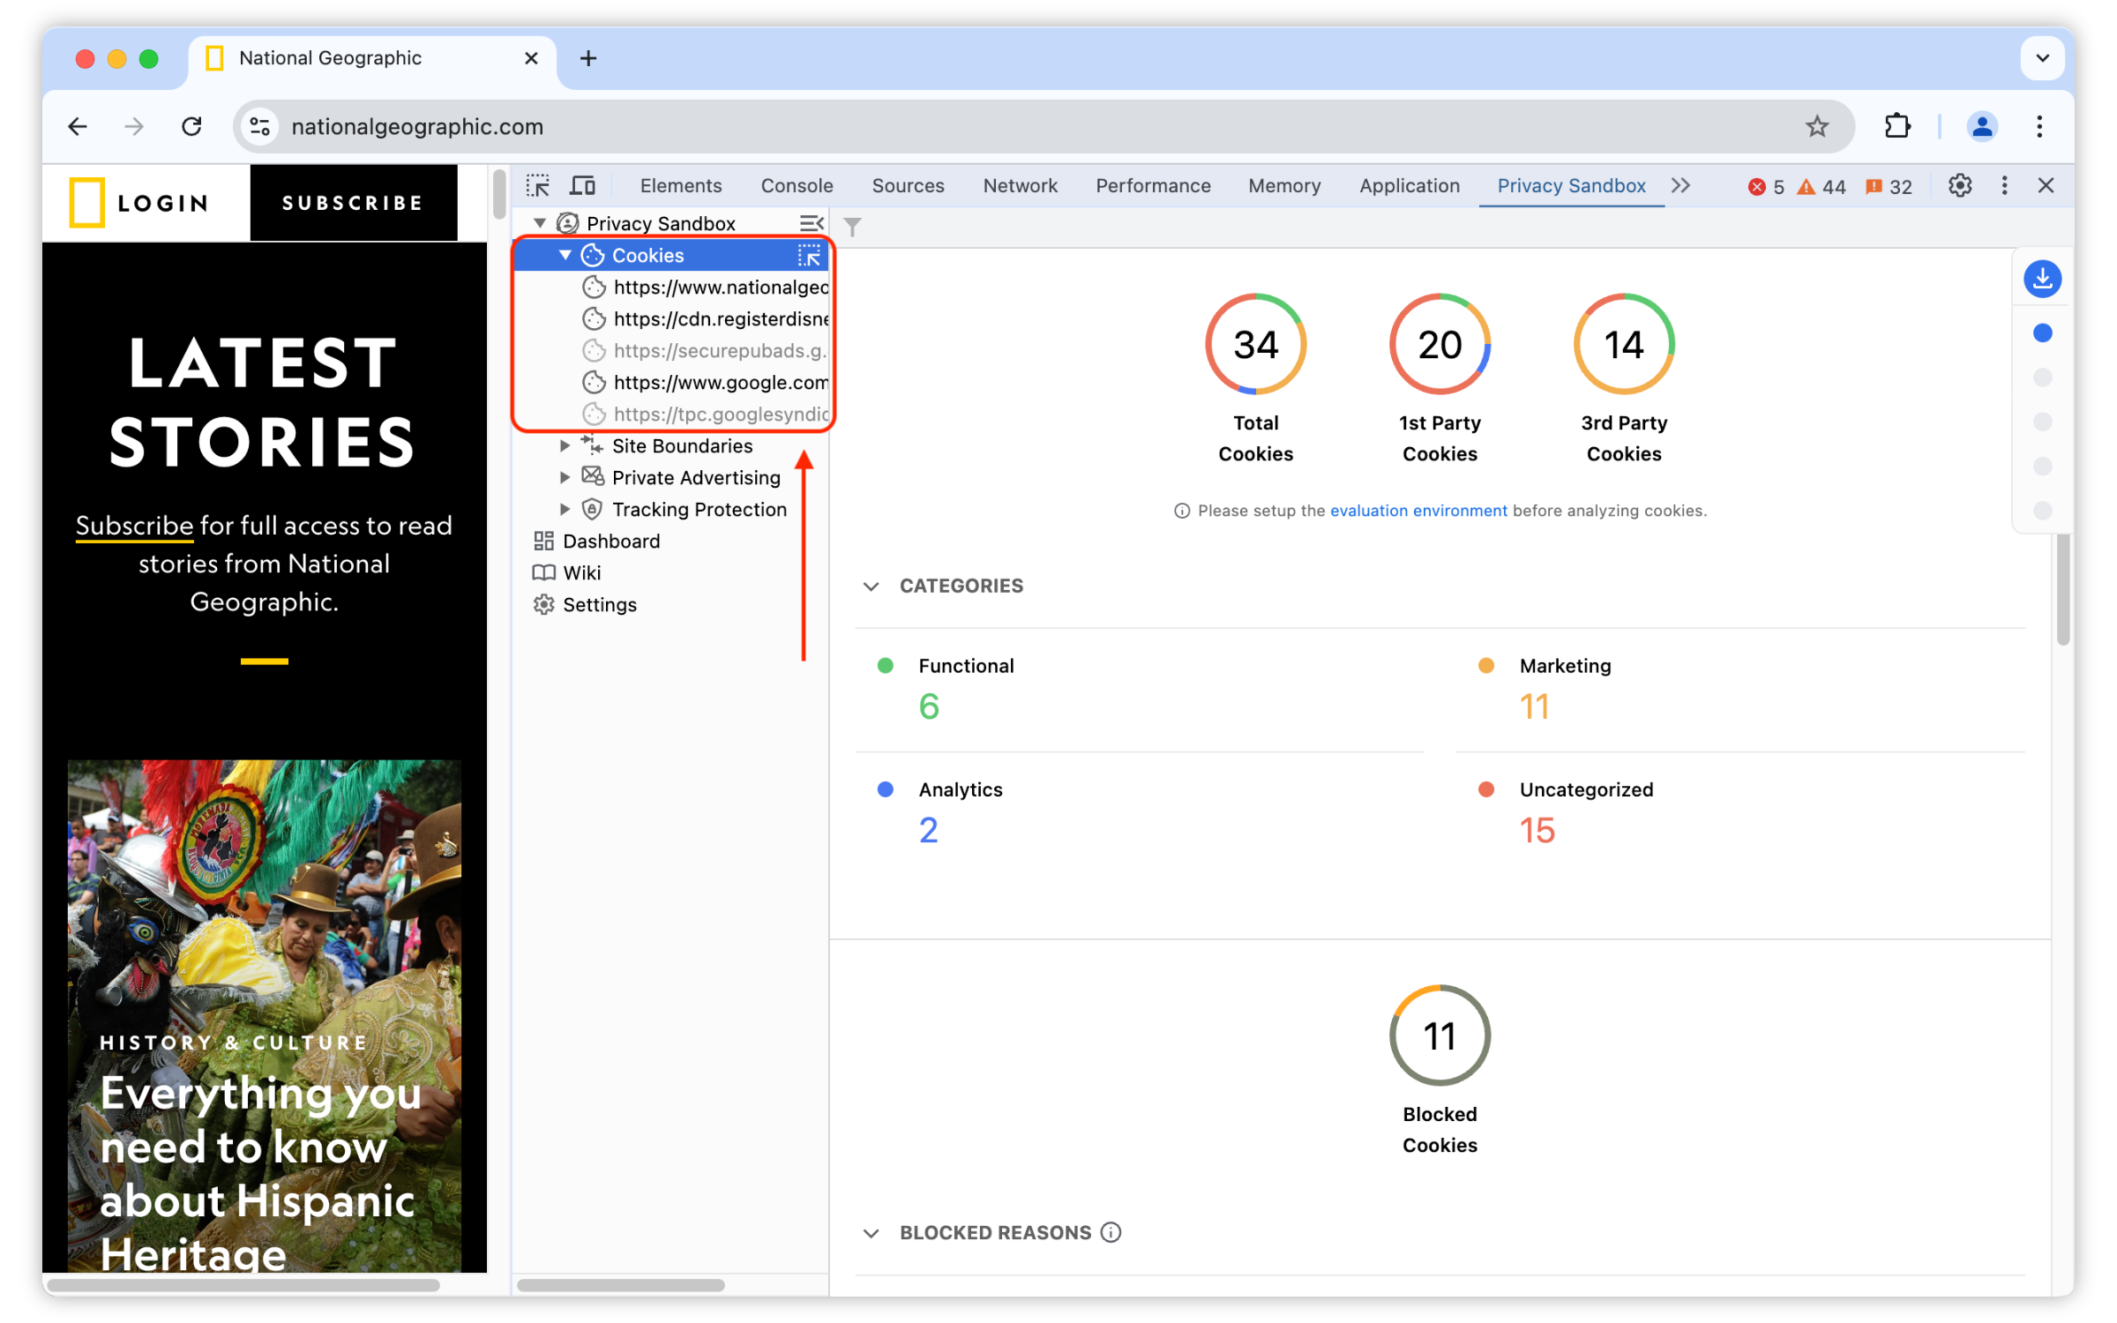Image resolution: width=2117 pixels, height=1323 pixels.
Task: Click the 34 Total Cookies circle
Action: [x=1255, y=344]
